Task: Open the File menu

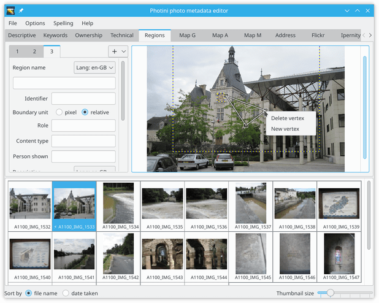Action: [x=12, y=23]
